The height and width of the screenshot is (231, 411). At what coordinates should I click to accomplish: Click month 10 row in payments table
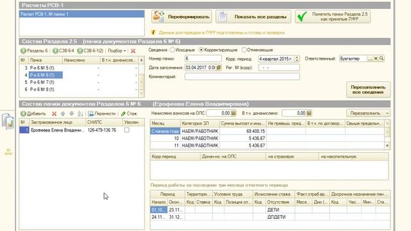tap(267, 139)
